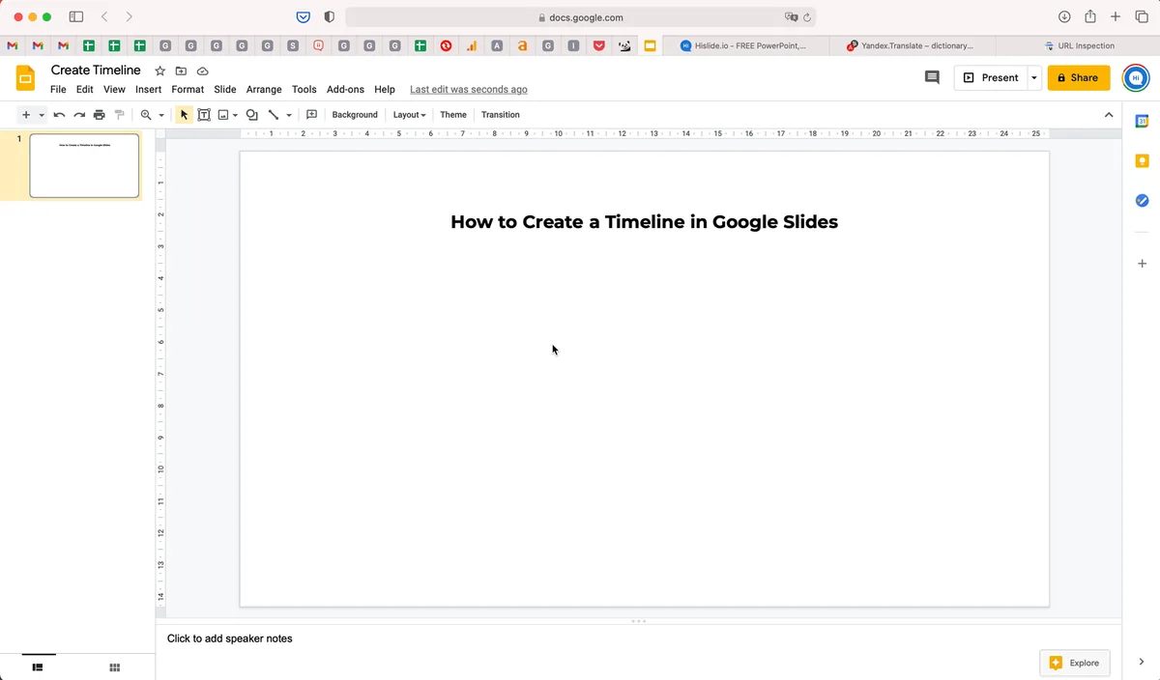Star the Create Timeline document
This screenshot has height=680, width=1160.
tap(160, 71)
